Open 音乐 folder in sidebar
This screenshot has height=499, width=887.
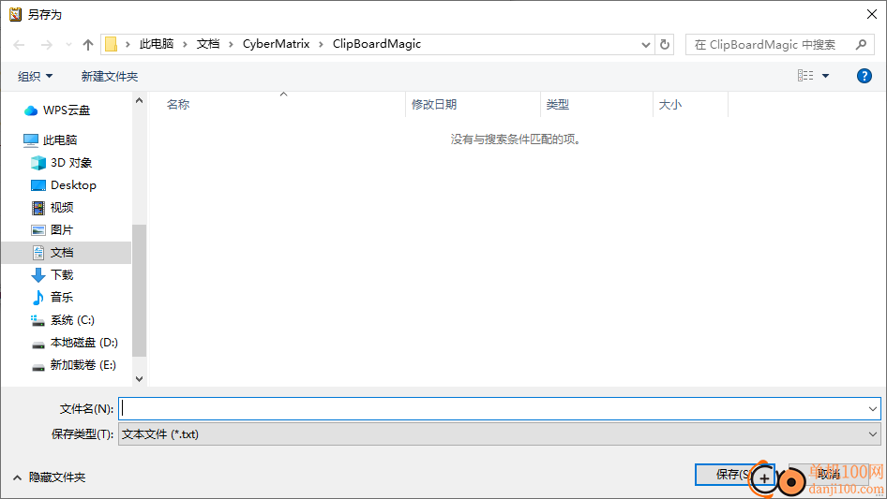pyautogui.click(x=53, y=298)
